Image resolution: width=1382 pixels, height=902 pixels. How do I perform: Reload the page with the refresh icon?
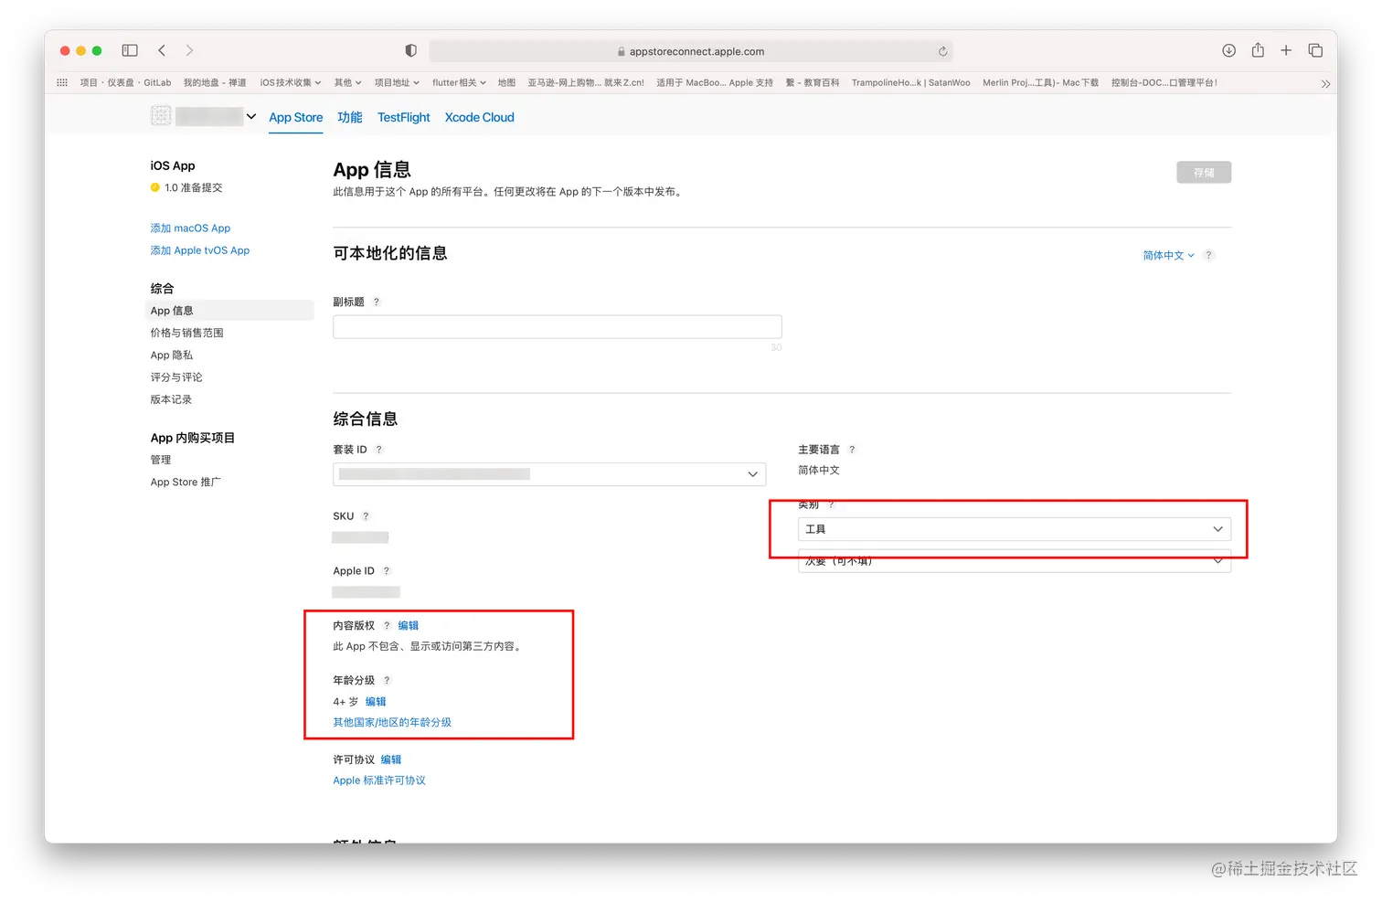point(942,51)
